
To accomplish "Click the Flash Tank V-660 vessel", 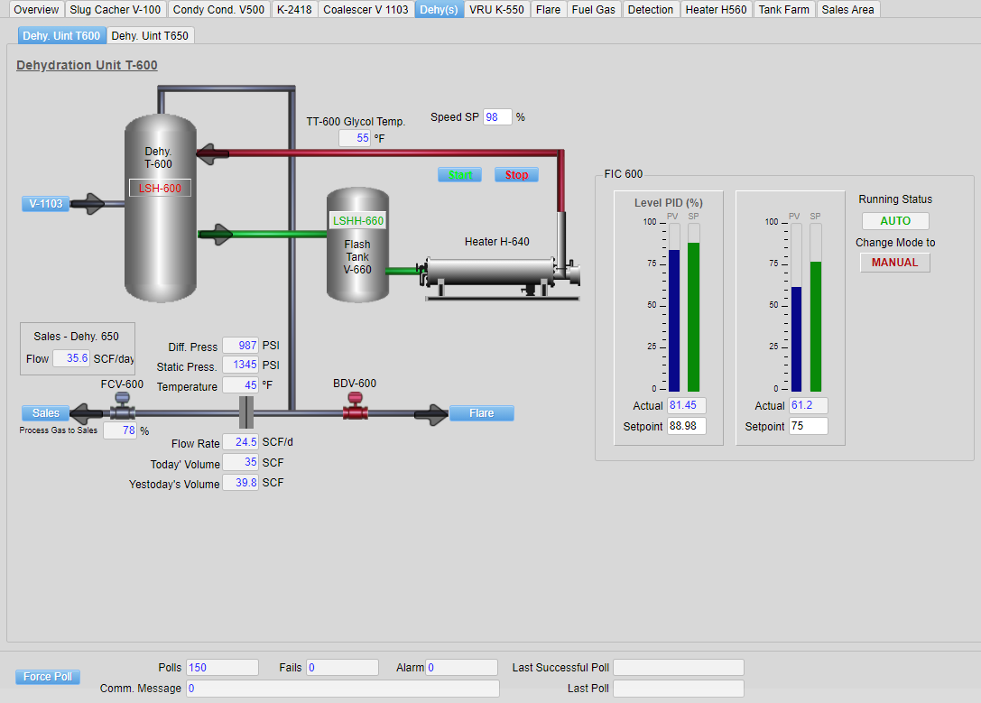I will pos(357,245).
